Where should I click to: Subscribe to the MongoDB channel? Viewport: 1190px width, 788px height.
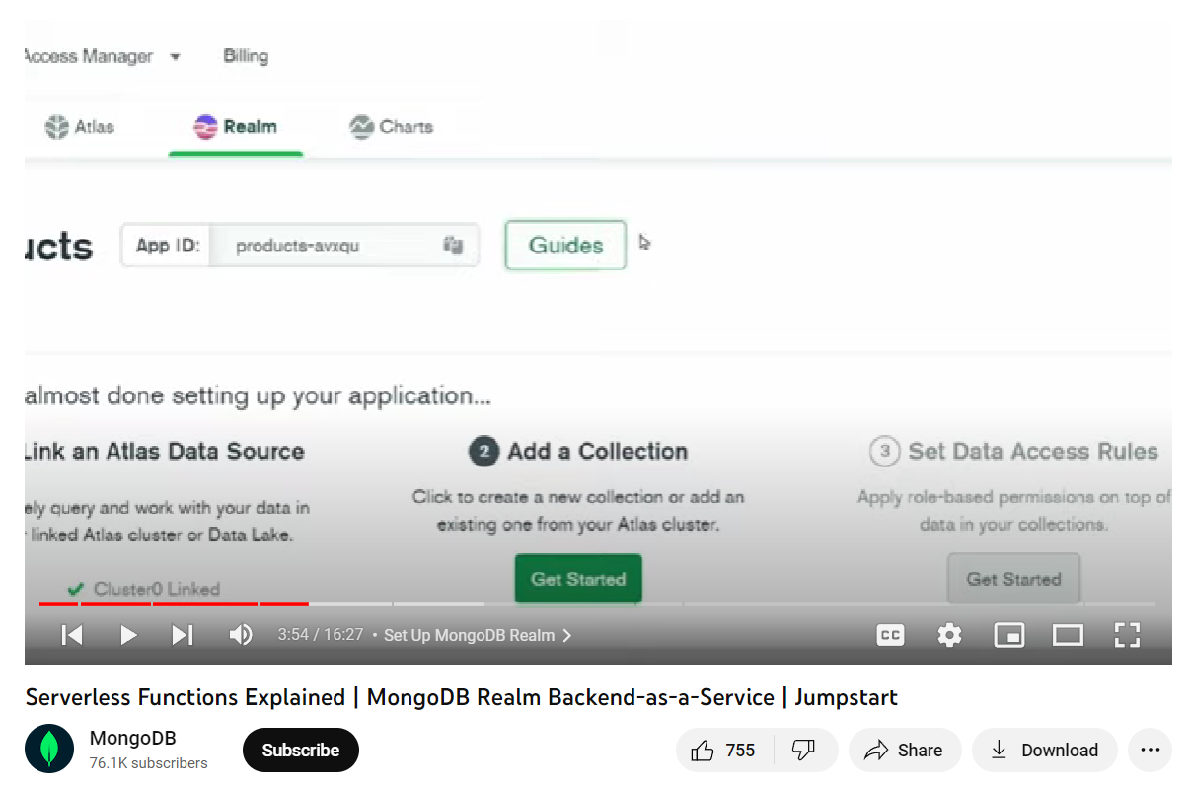pyautogui.click(x=300, y=751)
